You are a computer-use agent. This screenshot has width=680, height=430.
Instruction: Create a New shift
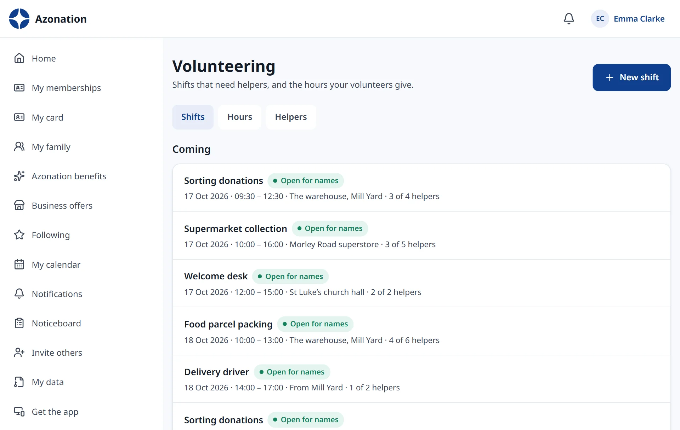coord(631,77)
